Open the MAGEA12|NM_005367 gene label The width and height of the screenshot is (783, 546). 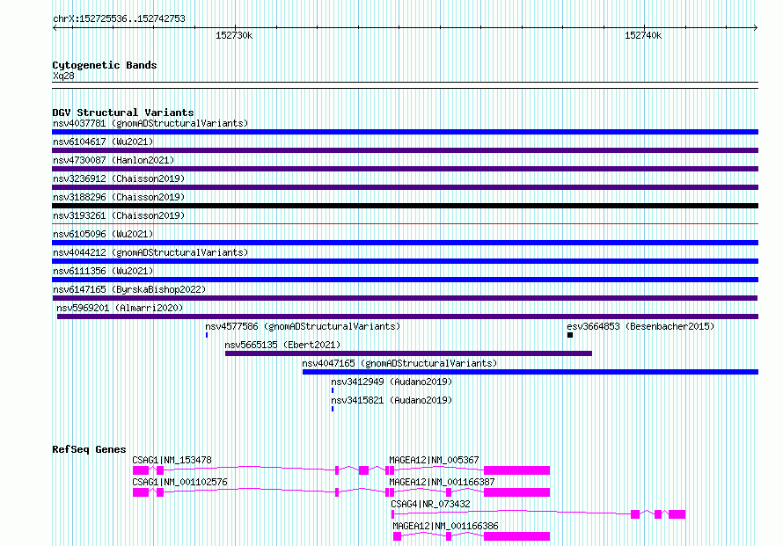point(434,460)
